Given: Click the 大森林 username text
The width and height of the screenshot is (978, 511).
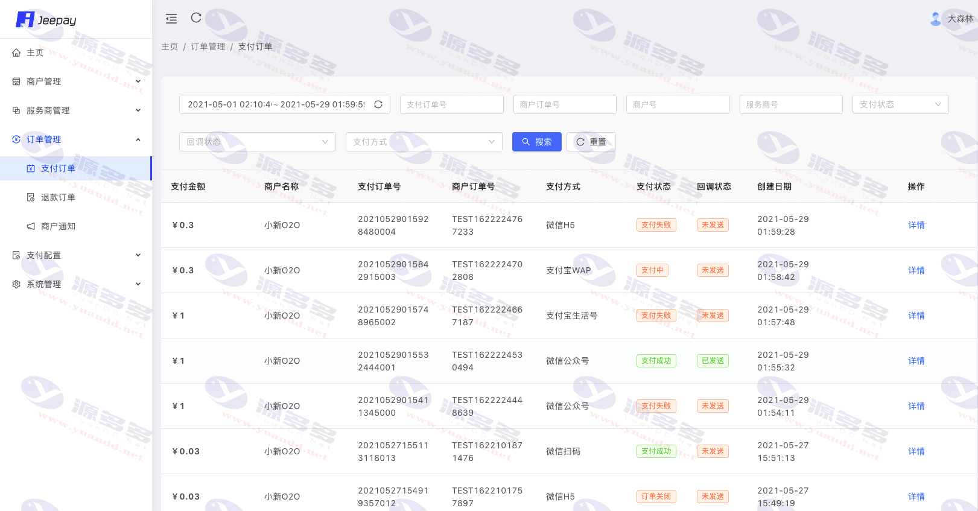Looking at the screenshot, I should [x=961, y=19].
